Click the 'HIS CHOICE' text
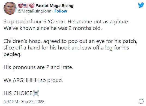Screen dimensions: 146x106 (x=18, y=93)
